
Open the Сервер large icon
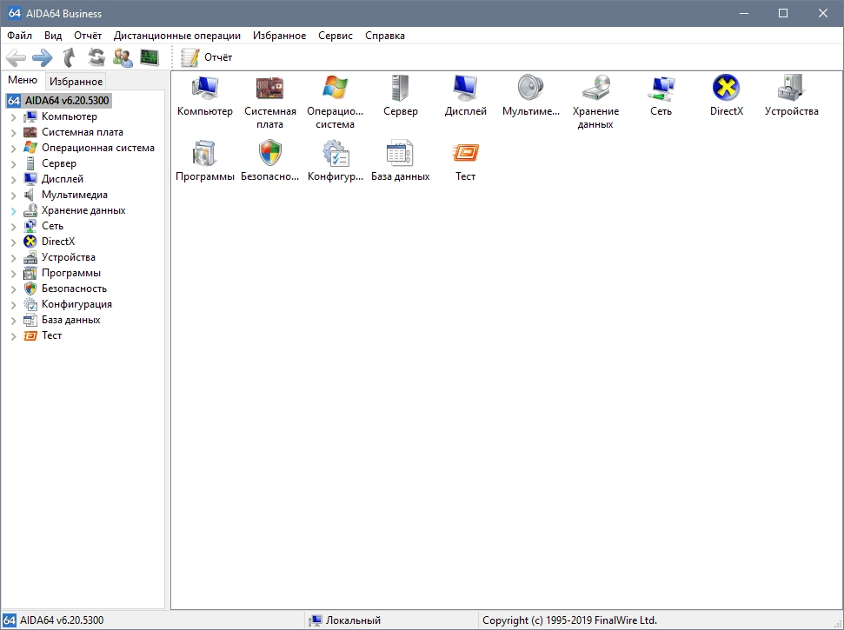(x=401, y=96)
